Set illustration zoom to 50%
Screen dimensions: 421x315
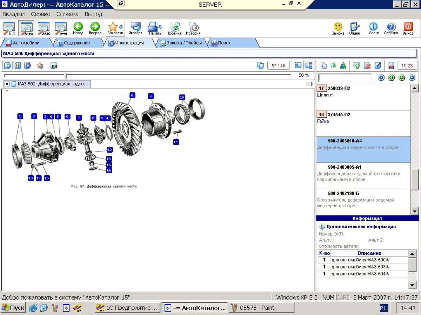pyautogui.click(x=27, y=28)
